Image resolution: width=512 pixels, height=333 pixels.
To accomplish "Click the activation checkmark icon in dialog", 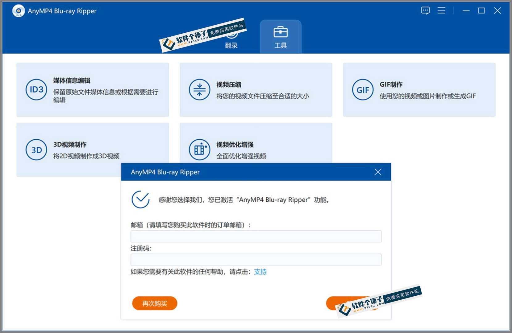I will (141, 199).
